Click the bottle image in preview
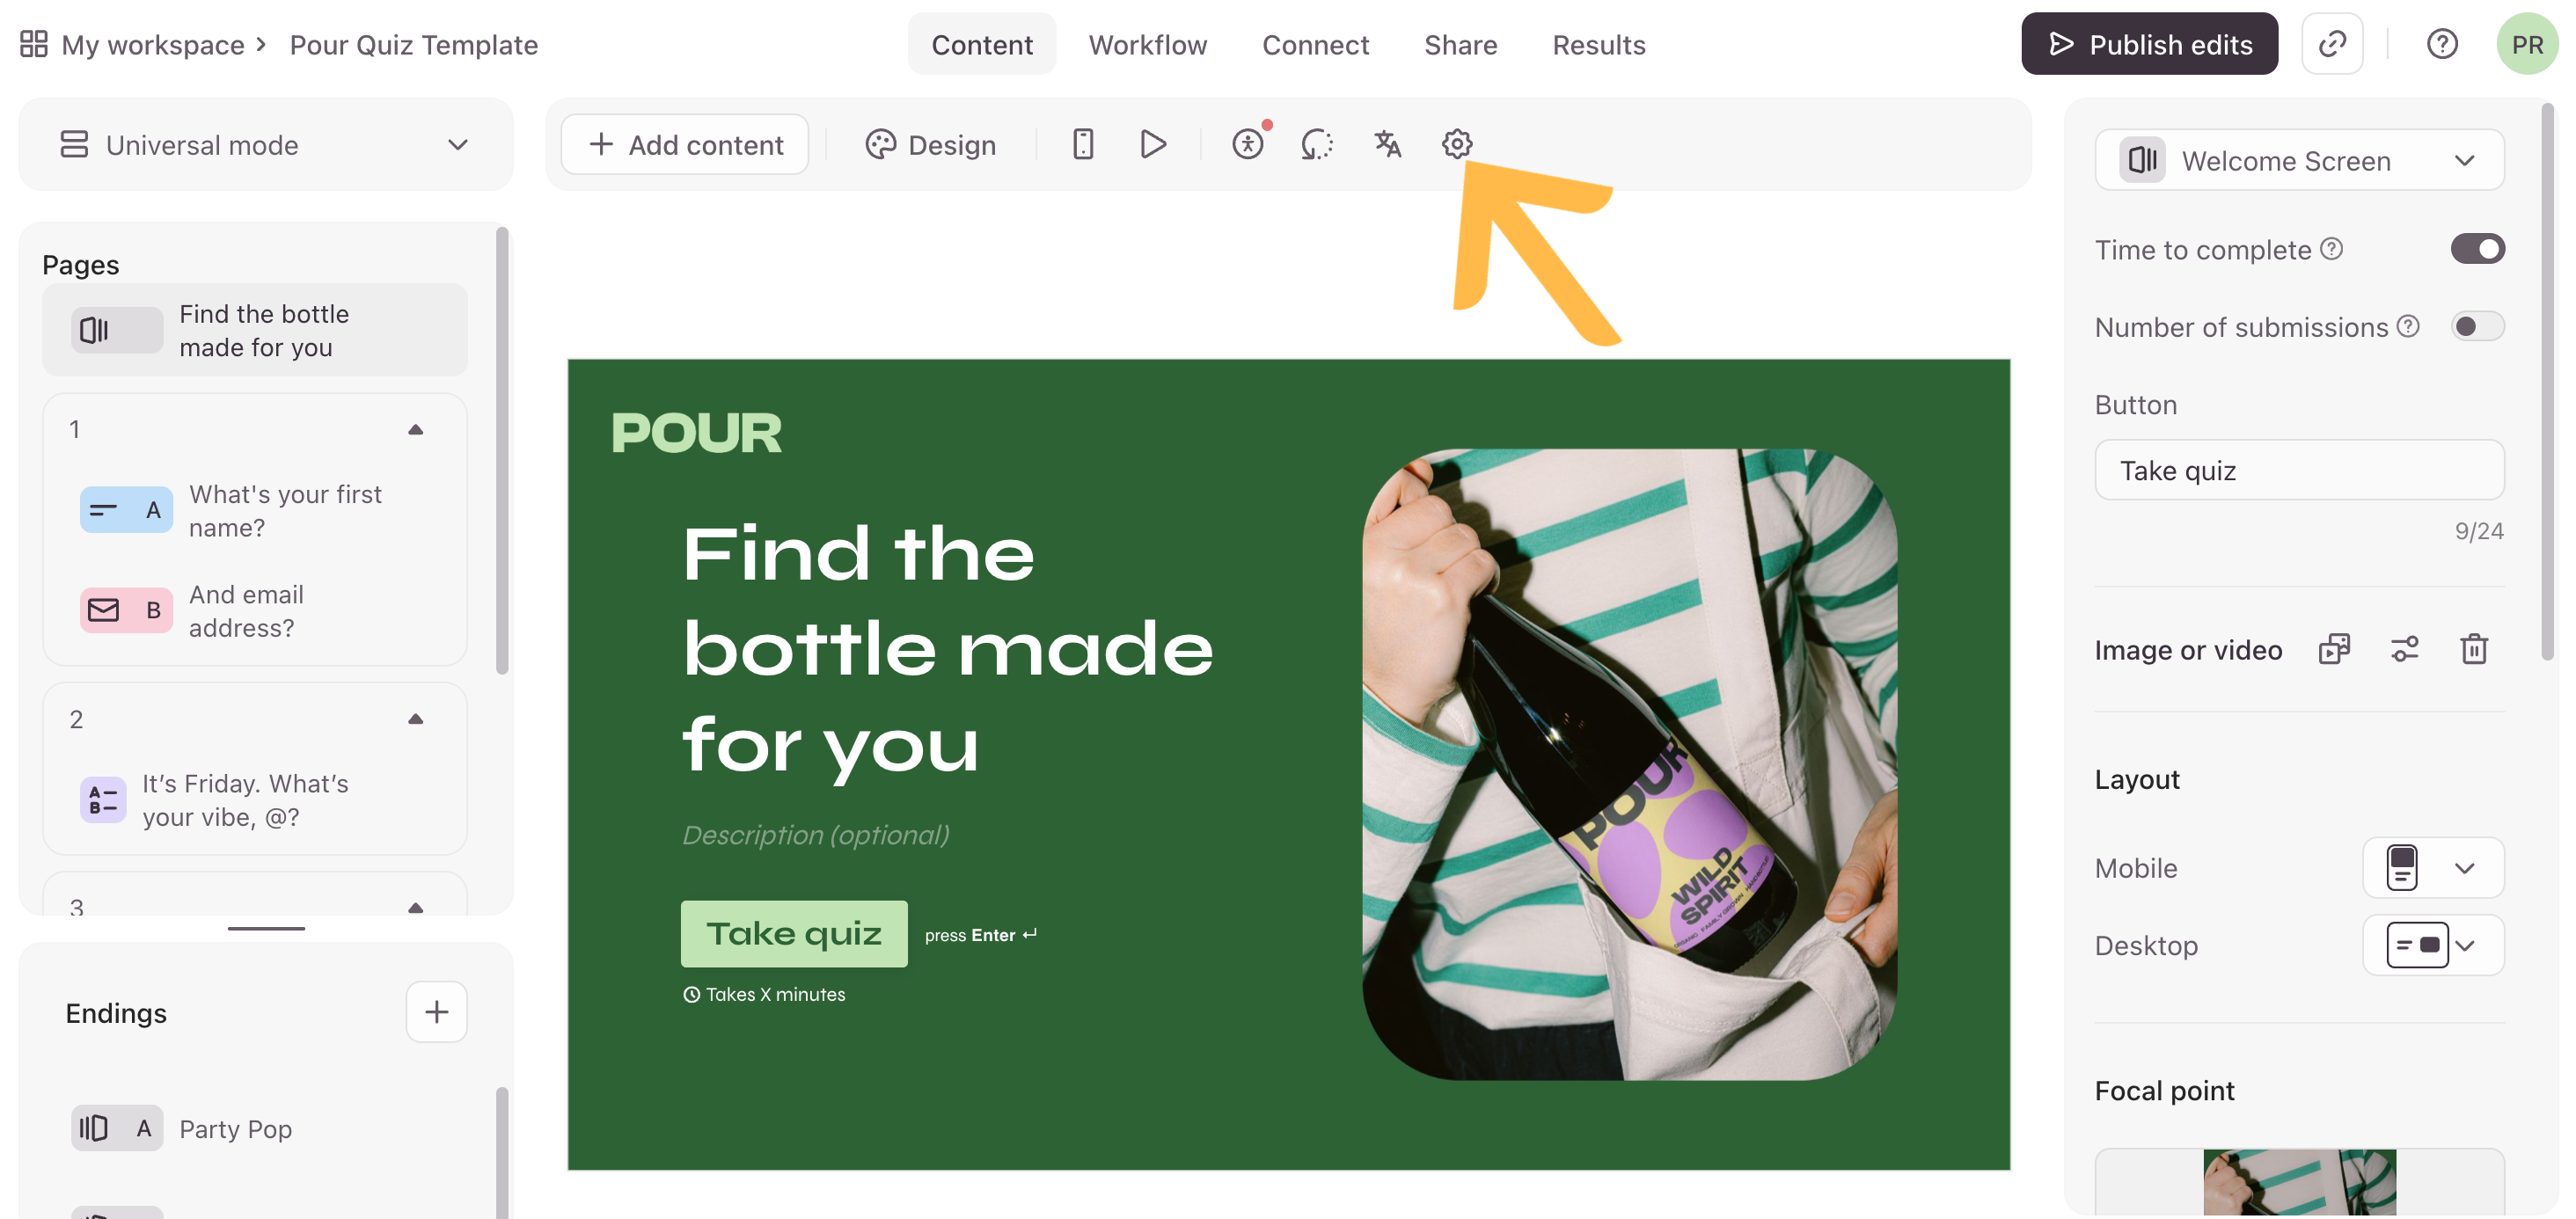The width and height of the screenshot is (2576, 1219). click(1629, 764)
